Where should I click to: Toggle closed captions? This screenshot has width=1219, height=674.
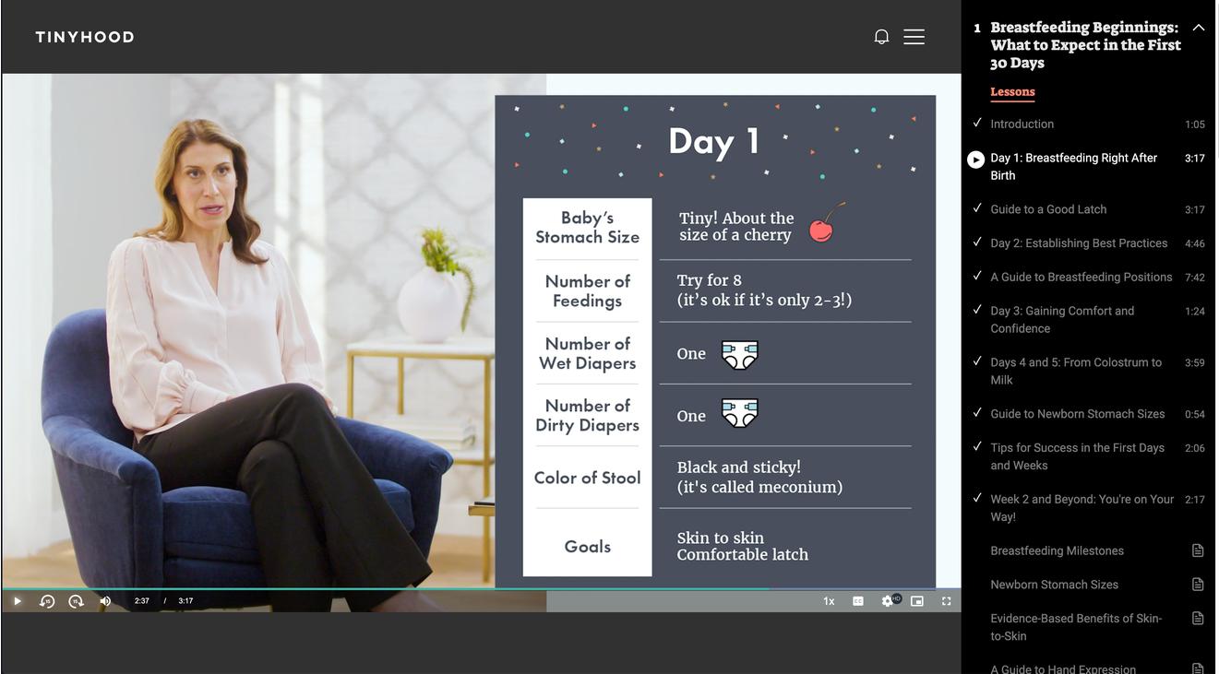858,601
